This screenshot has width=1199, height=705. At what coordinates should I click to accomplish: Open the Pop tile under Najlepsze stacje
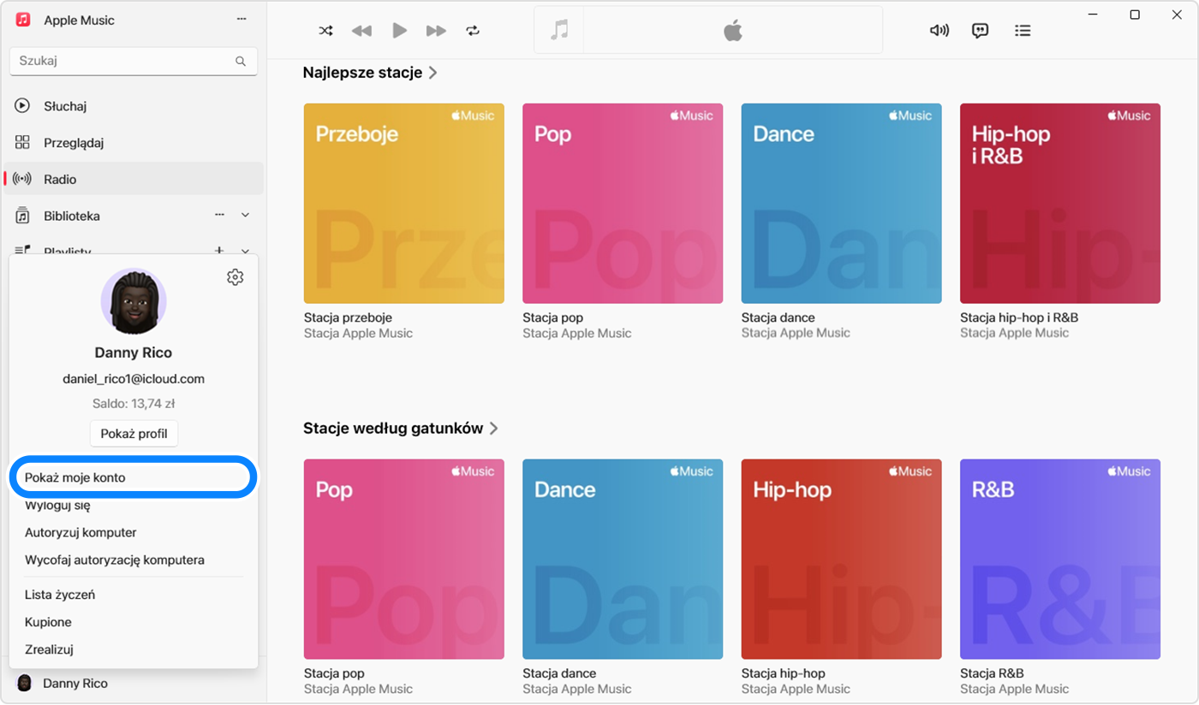[x=623, y=204]
